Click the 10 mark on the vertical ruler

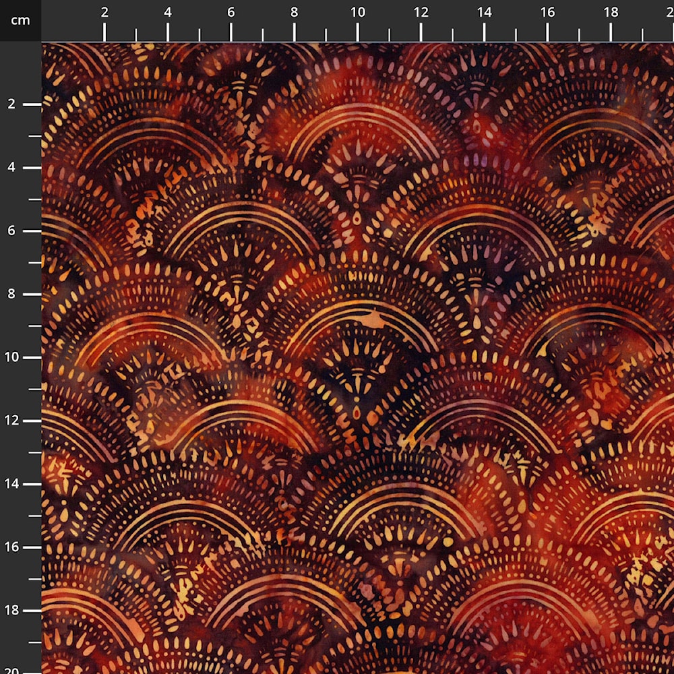(11, 357)
